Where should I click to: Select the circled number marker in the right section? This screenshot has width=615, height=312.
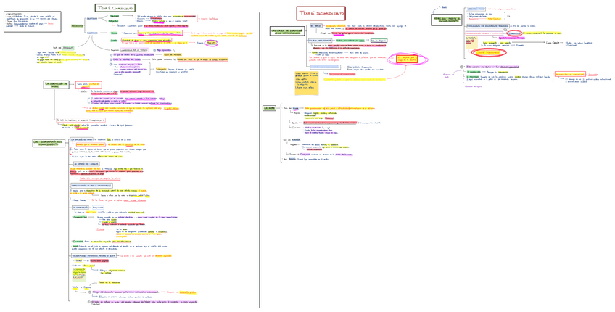pyautogui.click(x=462, y=66)
